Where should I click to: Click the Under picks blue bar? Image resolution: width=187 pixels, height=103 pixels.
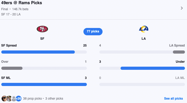point(142,68)
